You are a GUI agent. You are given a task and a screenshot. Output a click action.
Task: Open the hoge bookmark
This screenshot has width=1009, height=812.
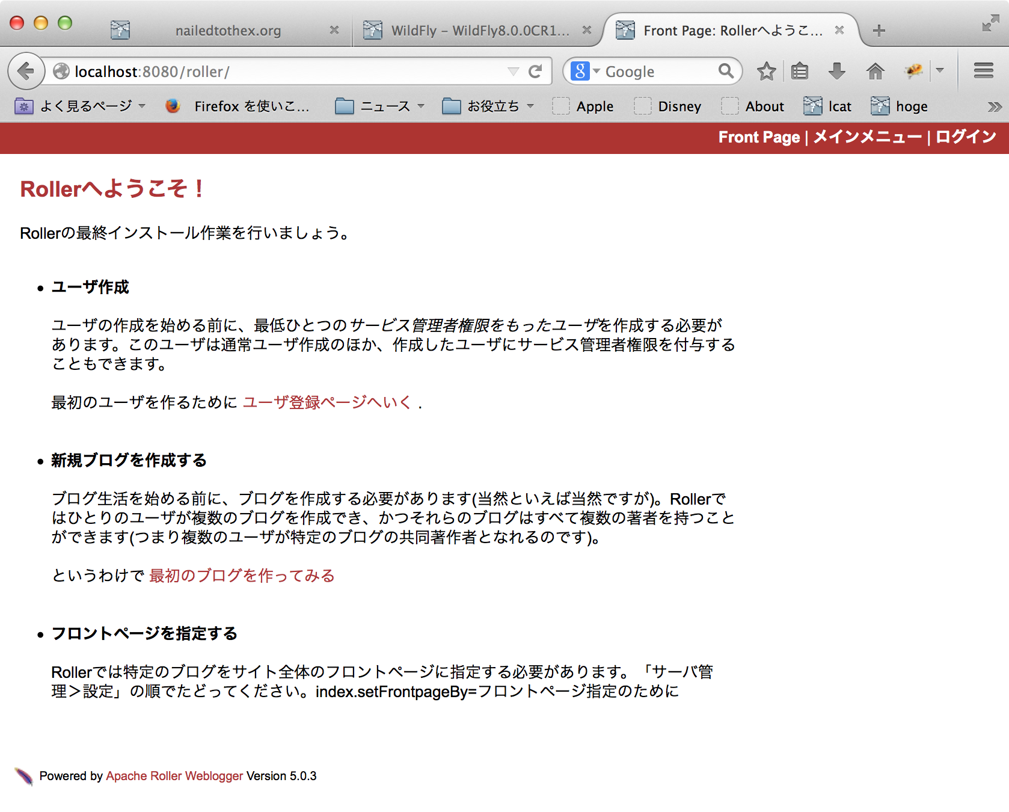(900, 106)
